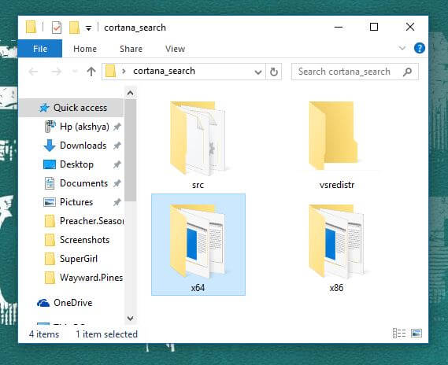Click the pin icon next to Pictures

pyautogui.click(x=117, y=202)
